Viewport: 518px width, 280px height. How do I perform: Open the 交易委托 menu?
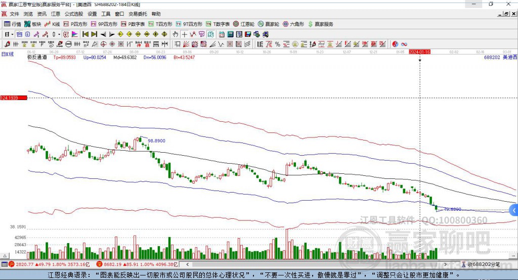tap(138, 14)
